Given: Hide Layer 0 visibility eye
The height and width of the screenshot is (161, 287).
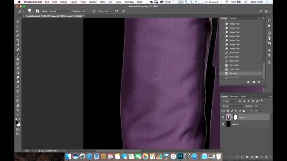Looking at the screenshot, I should coord(223,117).
